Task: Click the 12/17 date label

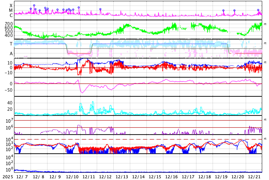Action: click(188, 177)
